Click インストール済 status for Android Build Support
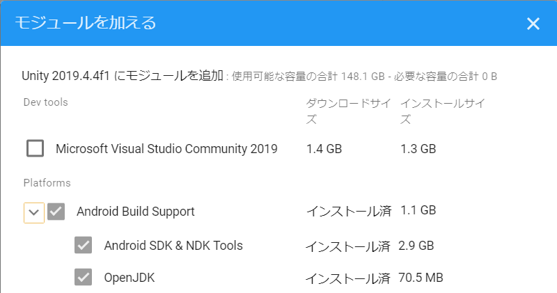Image resolution: width=557 pixels, height=293 pixels. pyautogui.click(x=349, y=212)
